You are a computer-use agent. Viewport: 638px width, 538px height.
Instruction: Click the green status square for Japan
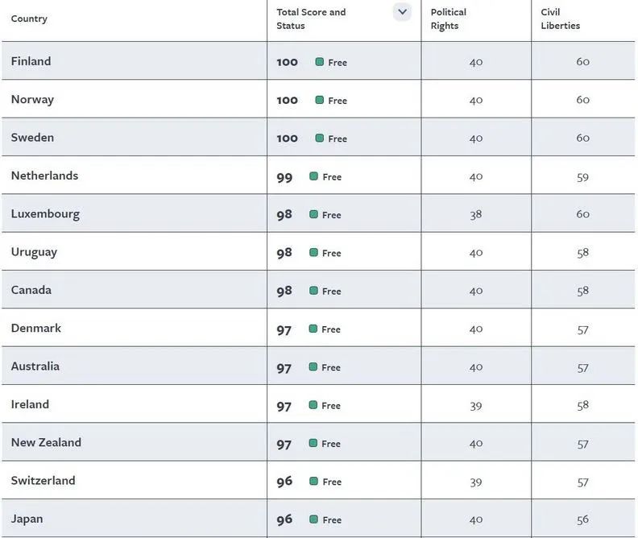pos(314,519)
